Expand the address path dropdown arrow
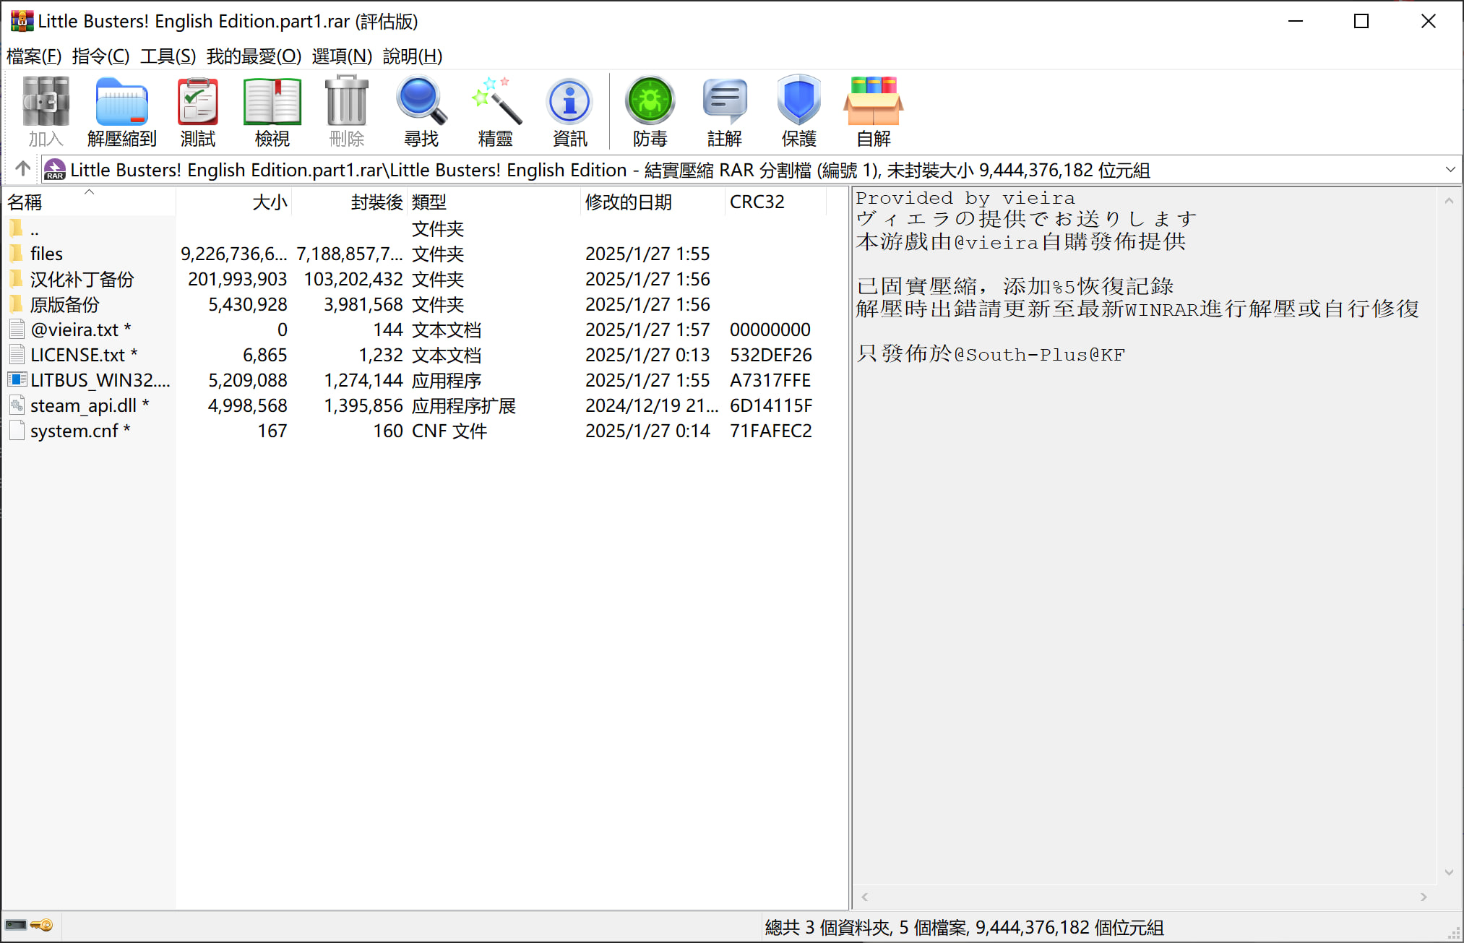The height and width of the screenshot is (943, 1464). 1450,170
